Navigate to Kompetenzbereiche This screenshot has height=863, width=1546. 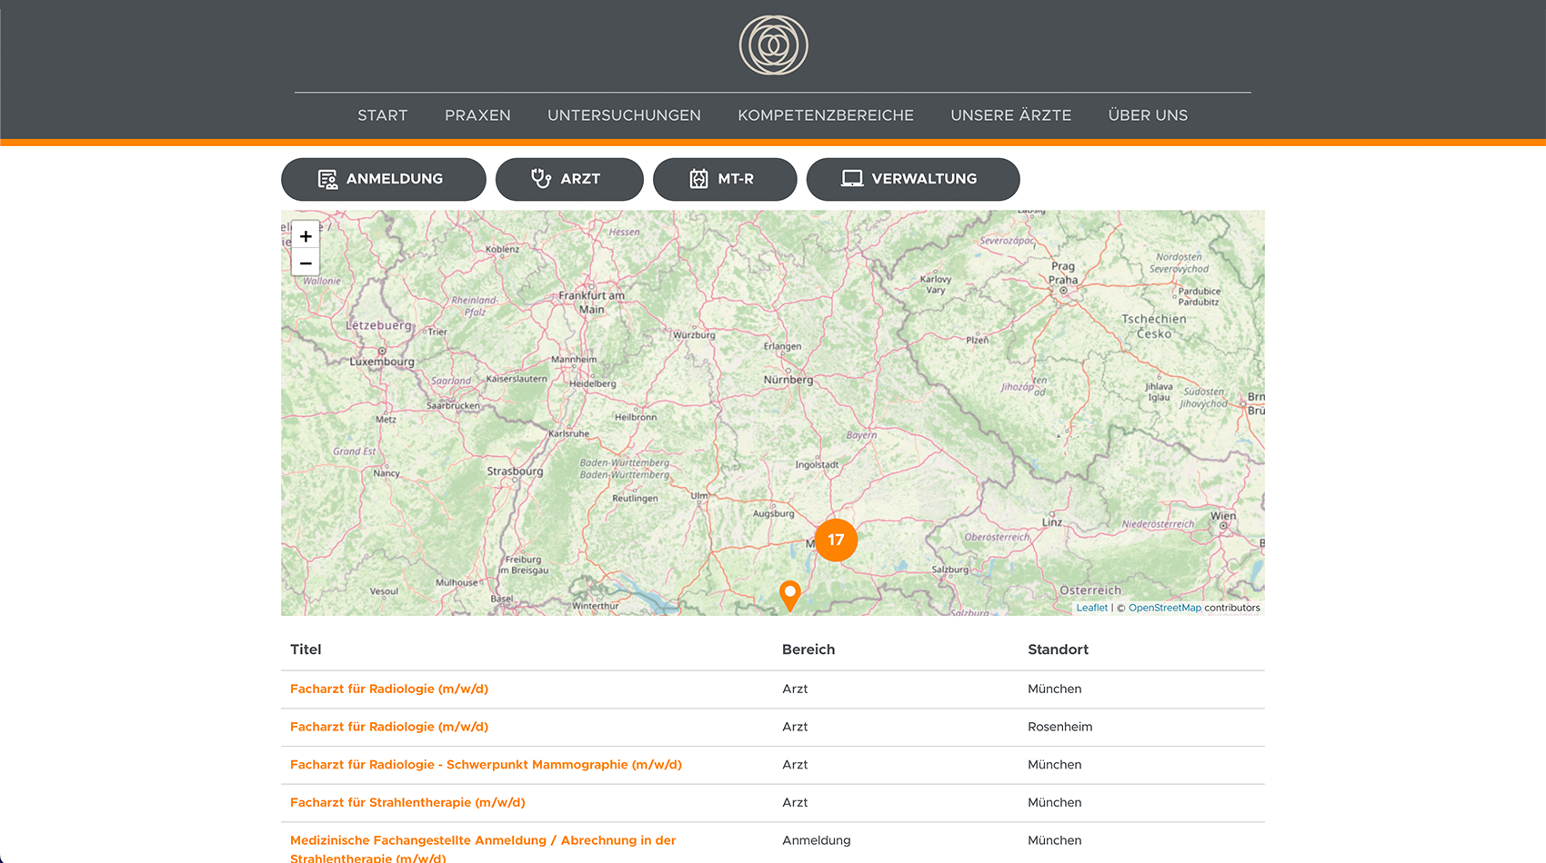[825, 115]
